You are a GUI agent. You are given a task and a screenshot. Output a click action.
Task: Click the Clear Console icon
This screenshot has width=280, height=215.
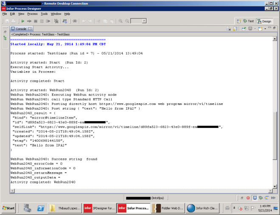click(x=229, y=29)
